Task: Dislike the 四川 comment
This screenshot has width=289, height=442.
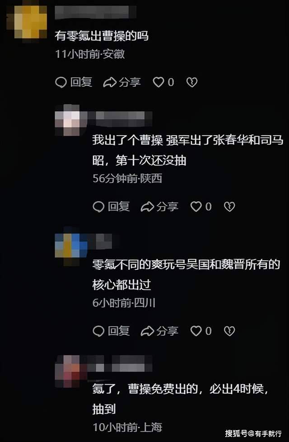Action: tap(229, 331)
